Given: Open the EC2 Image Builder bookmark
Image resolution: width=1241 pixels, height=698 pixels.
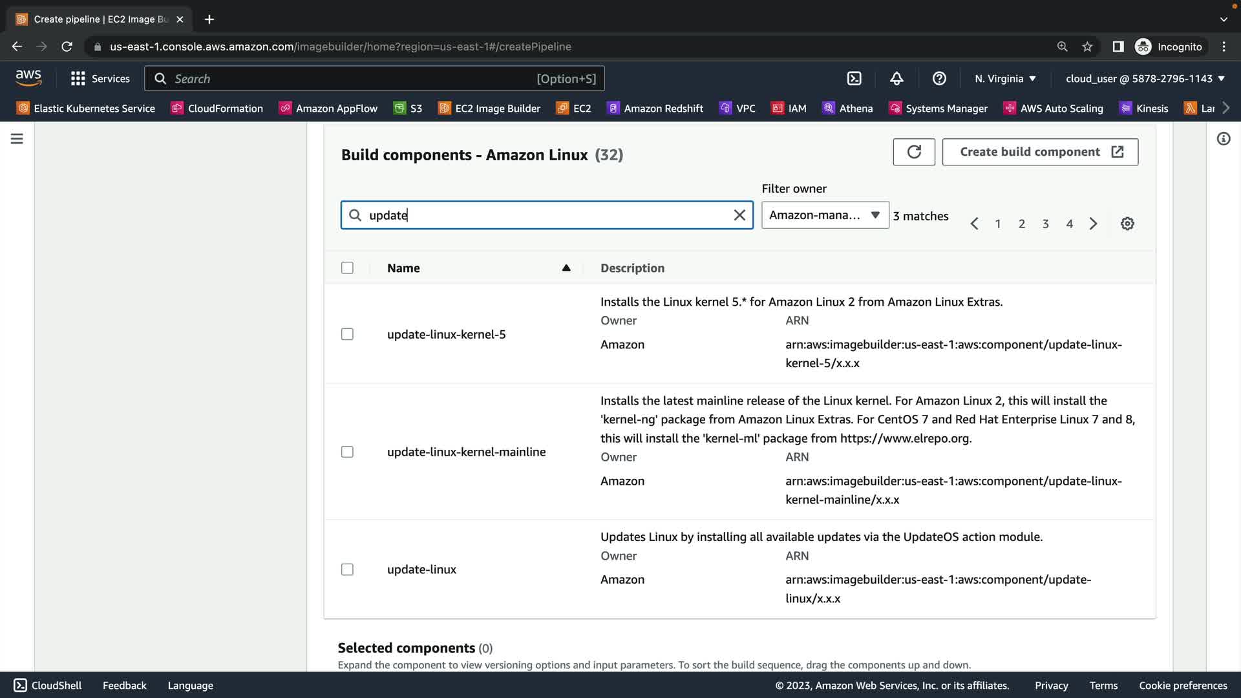Looking at the screenshot, I should click(489, 109).
